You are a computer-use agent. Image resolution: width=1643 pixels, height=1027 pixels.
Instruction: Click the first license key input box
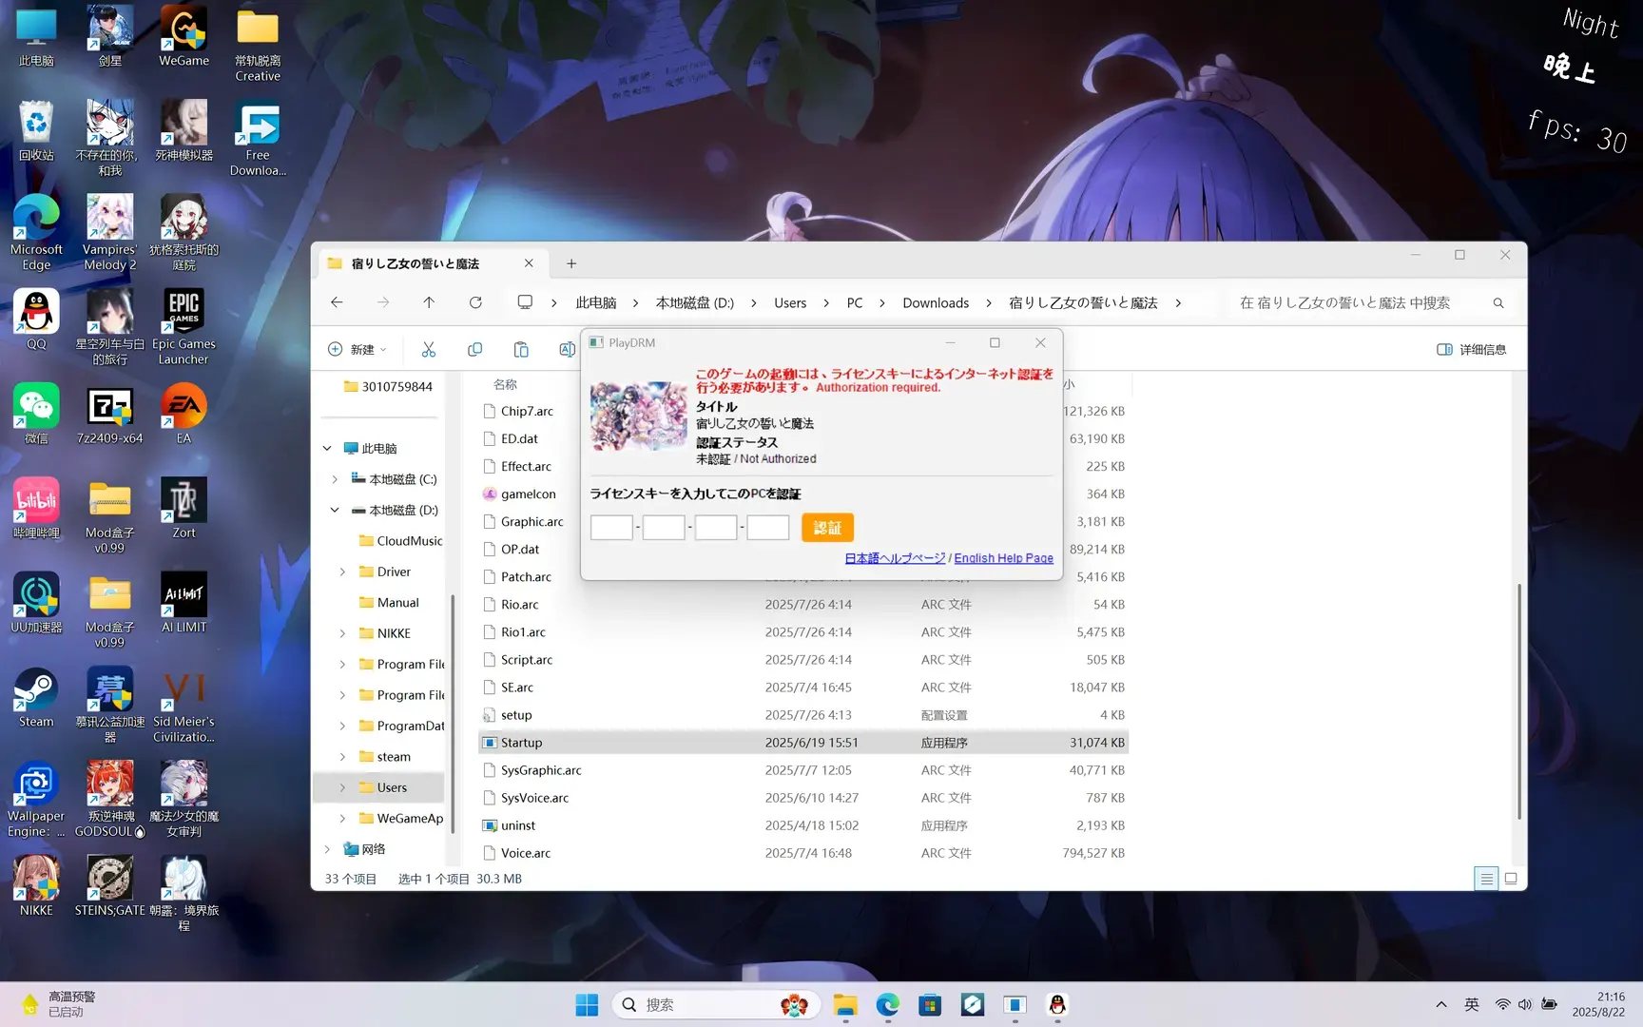[611, 528]
